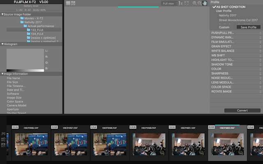
Task: Open the Full view dropdown
Action: tap(169, 4)
